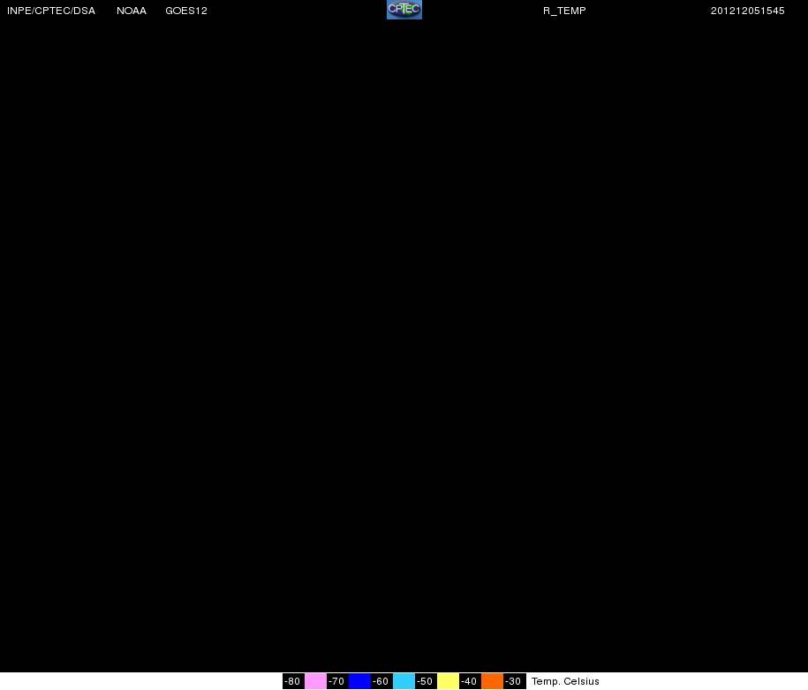Image resolution: width=808 pixels, height=690 pixels.
Task: Click the R_TEMP product label
Action: [565, 11]
